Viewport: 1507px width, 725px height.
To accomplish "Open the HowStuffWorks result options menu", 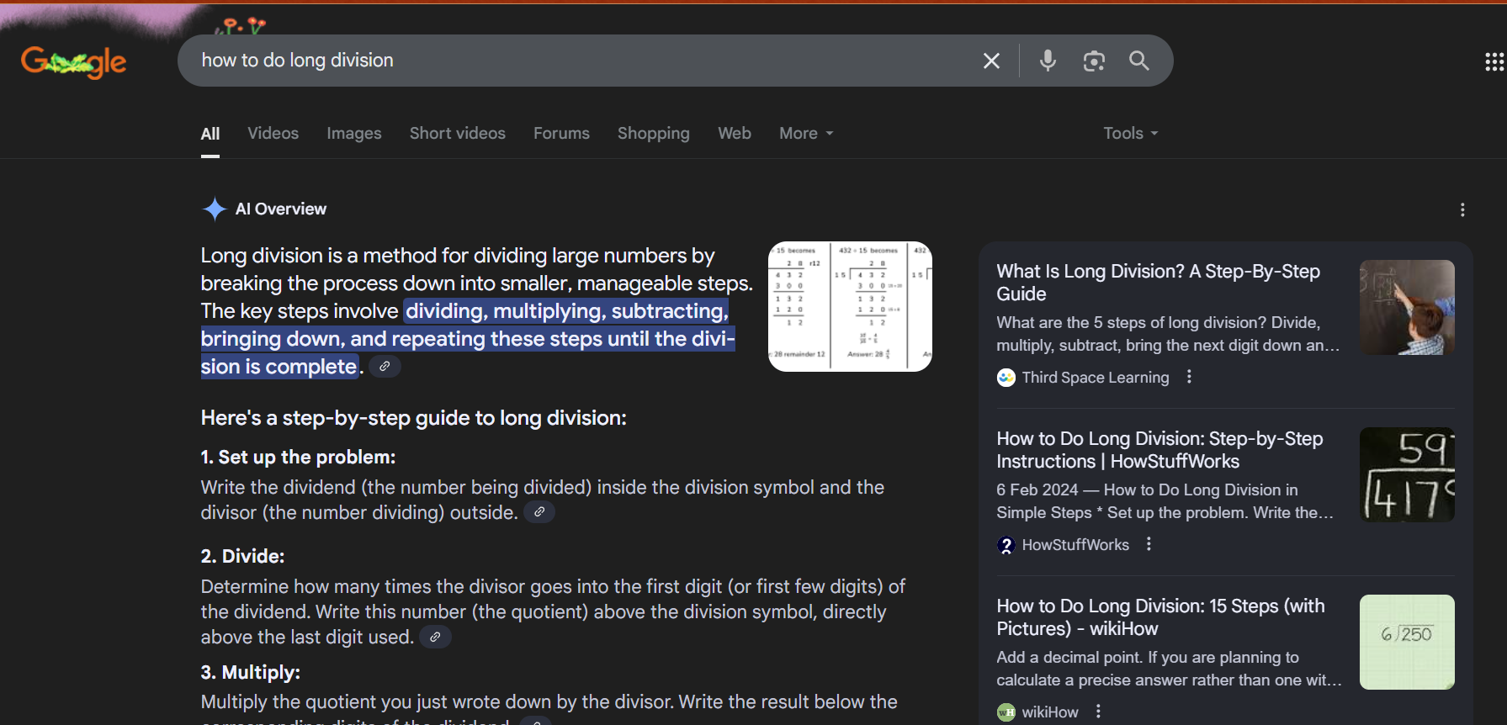I will 1149,544.
